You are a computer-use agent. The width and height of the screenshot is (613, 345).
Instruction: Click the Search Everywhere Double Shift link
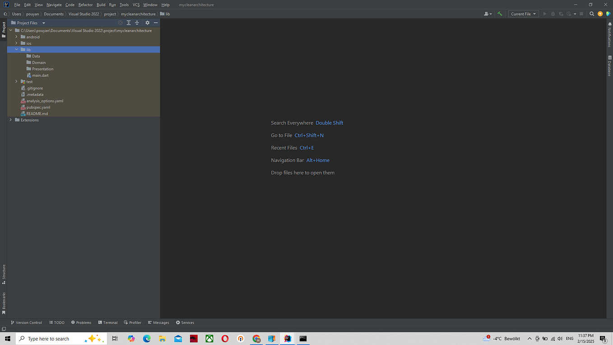pyautogui.click(x=329, y=122)
